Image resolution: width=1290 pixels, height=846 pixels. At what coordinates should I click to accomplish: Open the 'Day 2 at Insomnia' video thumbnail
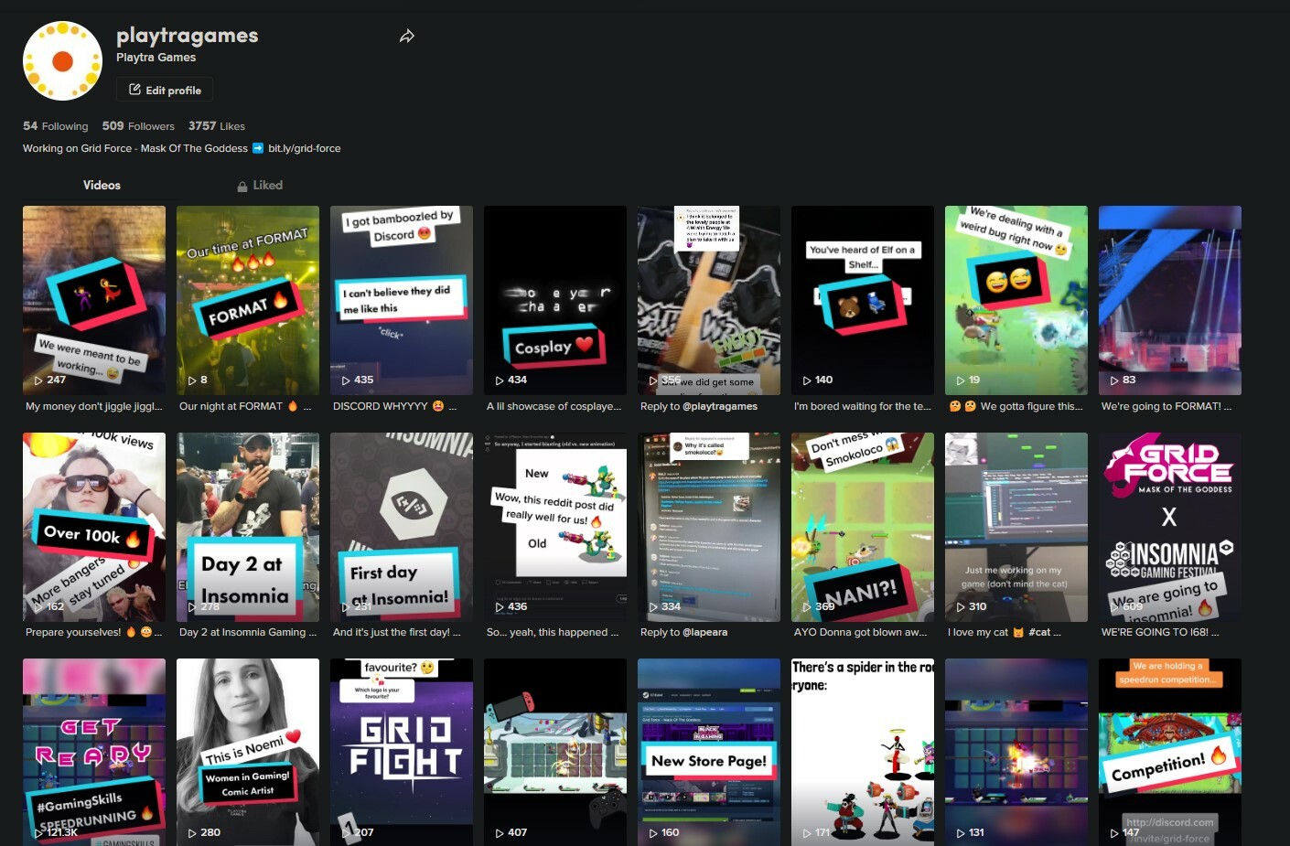(248, 527)
